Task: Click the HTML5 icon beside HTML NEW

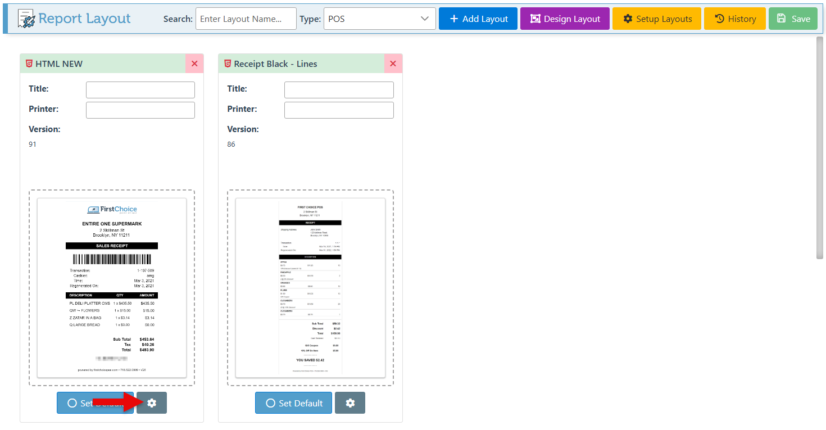Action: point(29,64)
